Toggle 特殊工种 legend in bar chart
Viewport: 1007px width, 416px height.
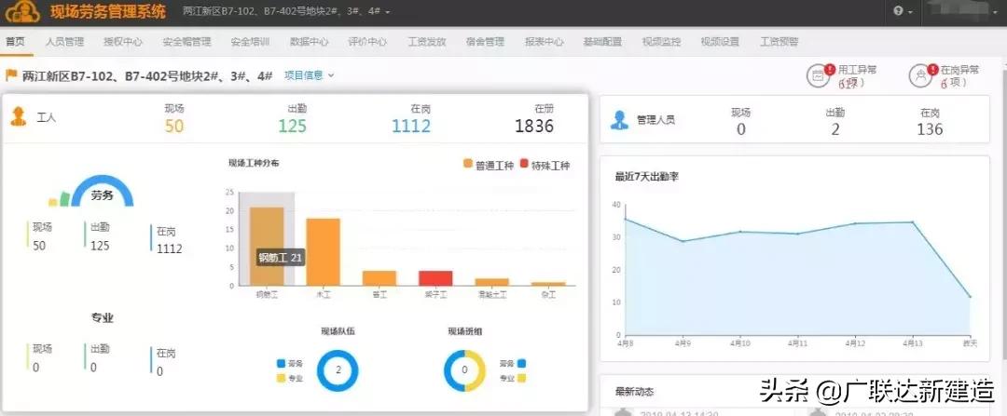coord(545,165)
